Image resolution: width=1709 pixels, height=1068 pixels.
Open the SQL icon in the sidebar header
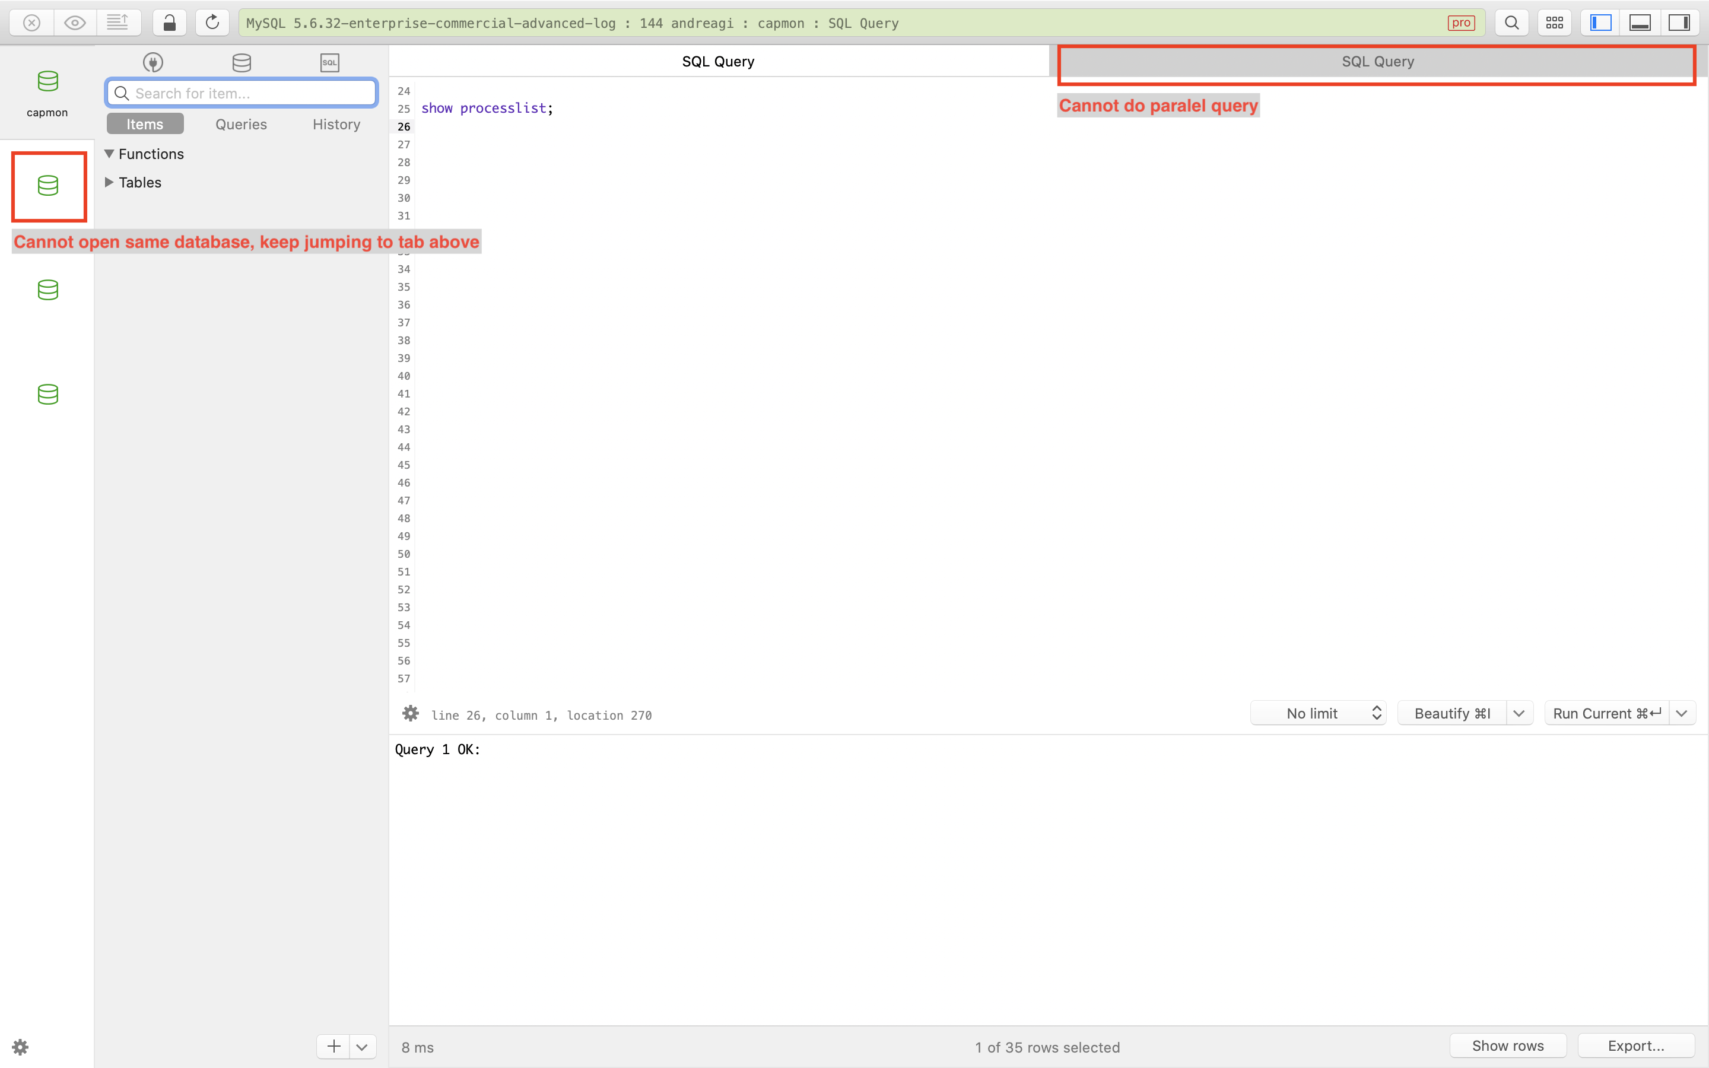(329, 62)
